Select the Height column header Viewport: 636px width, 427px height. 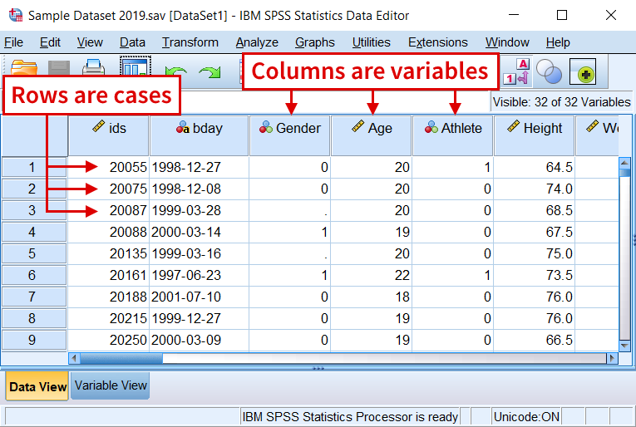[x=535, y=135]
